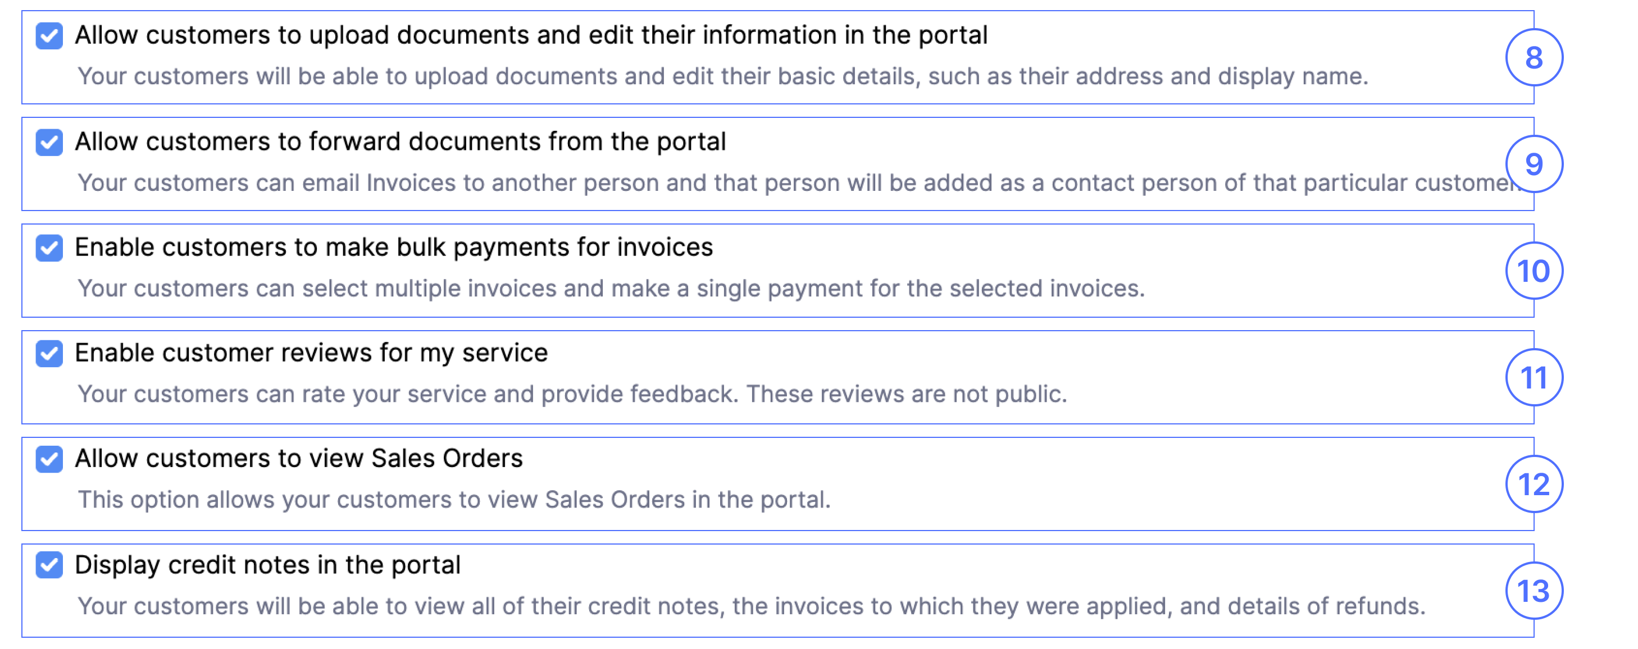The width and height of the screenshot is (1638, 649).
Task: Click the circled number 11 badge
Action: pos(1533,378)
